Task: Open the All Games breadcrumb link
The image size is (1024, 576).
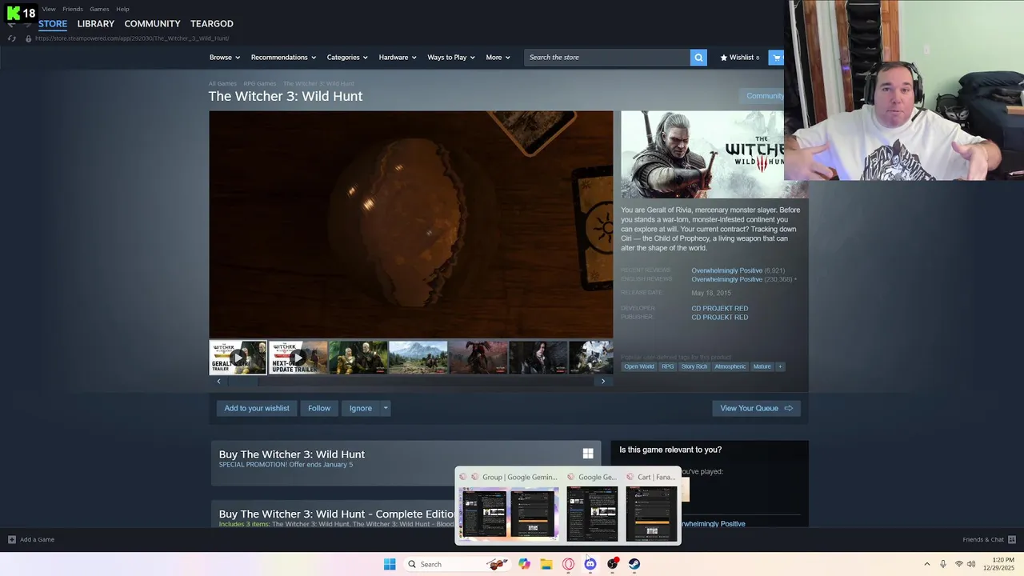Action: pyautogui.click(x=222, y=83)
